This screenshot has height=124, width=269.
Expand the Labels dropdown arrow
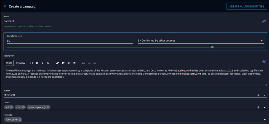[x=265, y=107]
